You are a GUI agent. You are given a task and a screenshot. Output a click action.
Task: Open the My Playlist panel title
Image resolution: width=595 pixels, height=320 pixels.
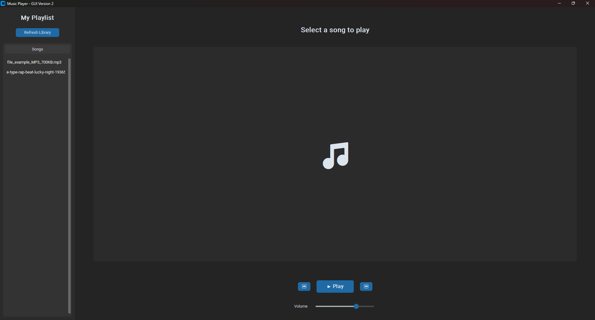pyautogui.click(x=37, y=18)
